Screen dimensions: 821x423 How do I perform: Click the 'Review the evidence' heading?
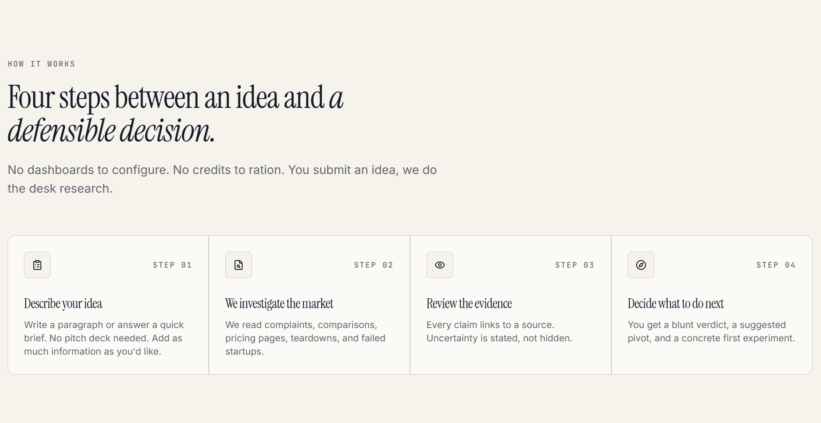[x=469, y=304]
